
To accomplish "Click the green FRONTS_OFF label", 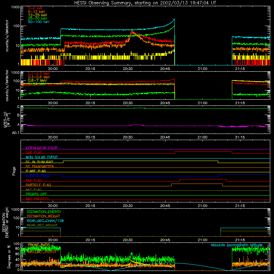I will [36, 194].
